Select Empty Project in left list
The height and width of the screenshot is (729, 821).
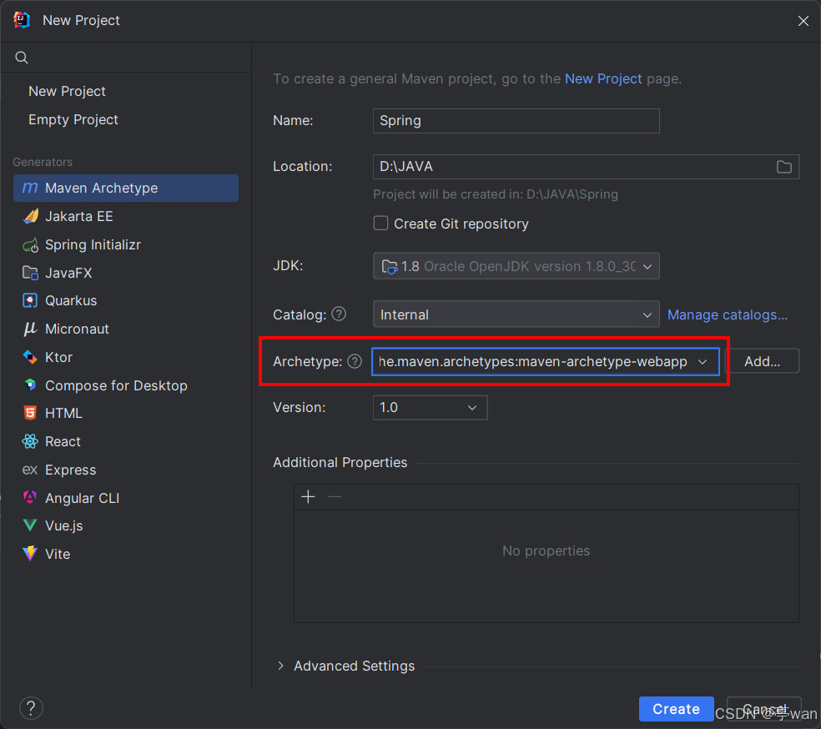tap(73, 119)
